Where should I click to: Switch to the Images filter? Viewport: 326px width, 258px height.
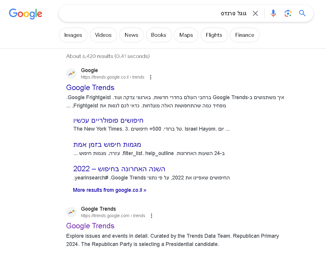click(x=73, y=35)
